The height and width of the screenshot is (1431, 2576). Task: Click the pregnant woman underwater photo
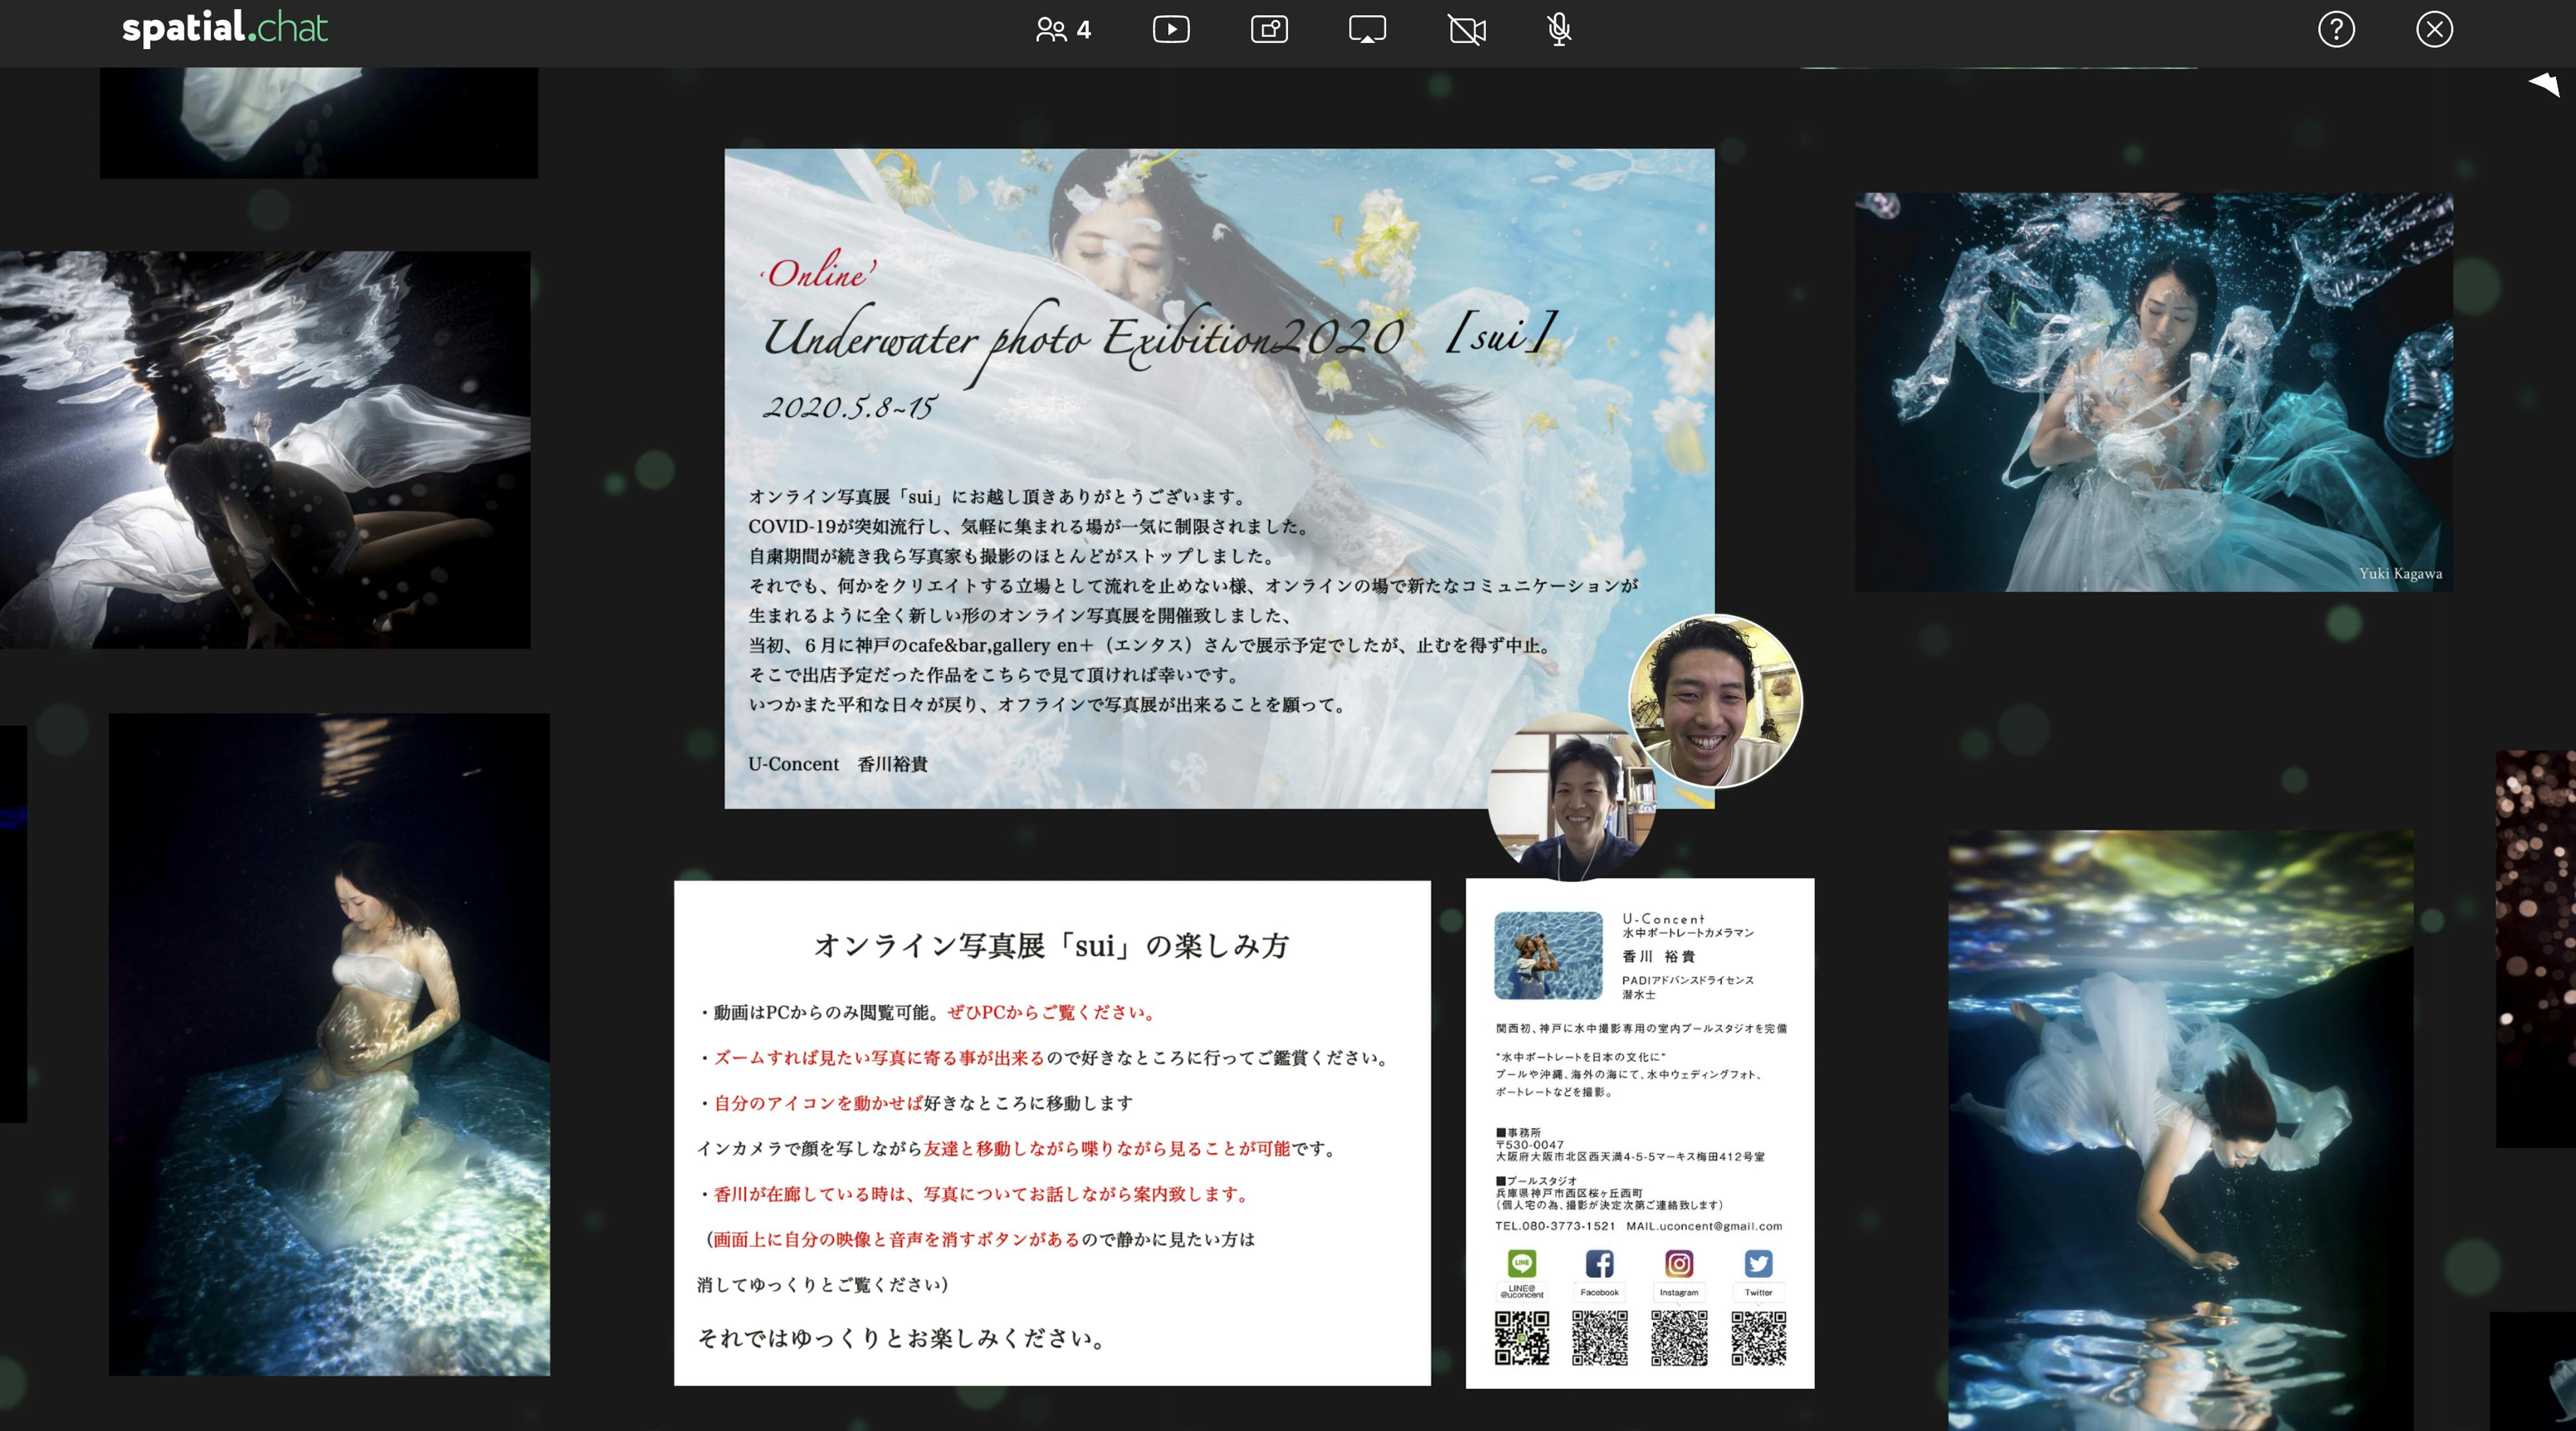click(329, 1043)
